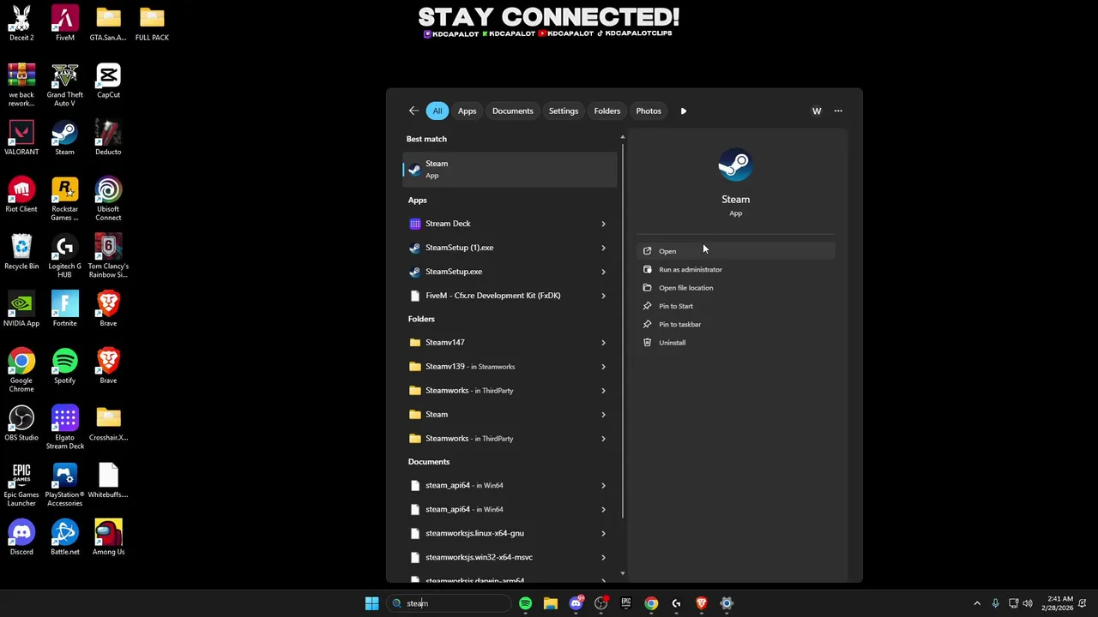Expand the Steamv147 folder arrow
Screen dimensions: 1098x617
pyautogui.click(x=603, y=342)
